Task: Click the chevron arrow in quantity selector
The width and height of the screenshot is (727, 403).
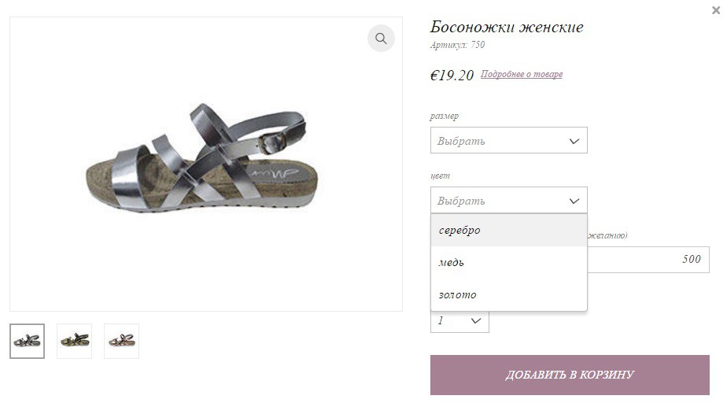Action: pyautogui.click(x=476, y=321)
